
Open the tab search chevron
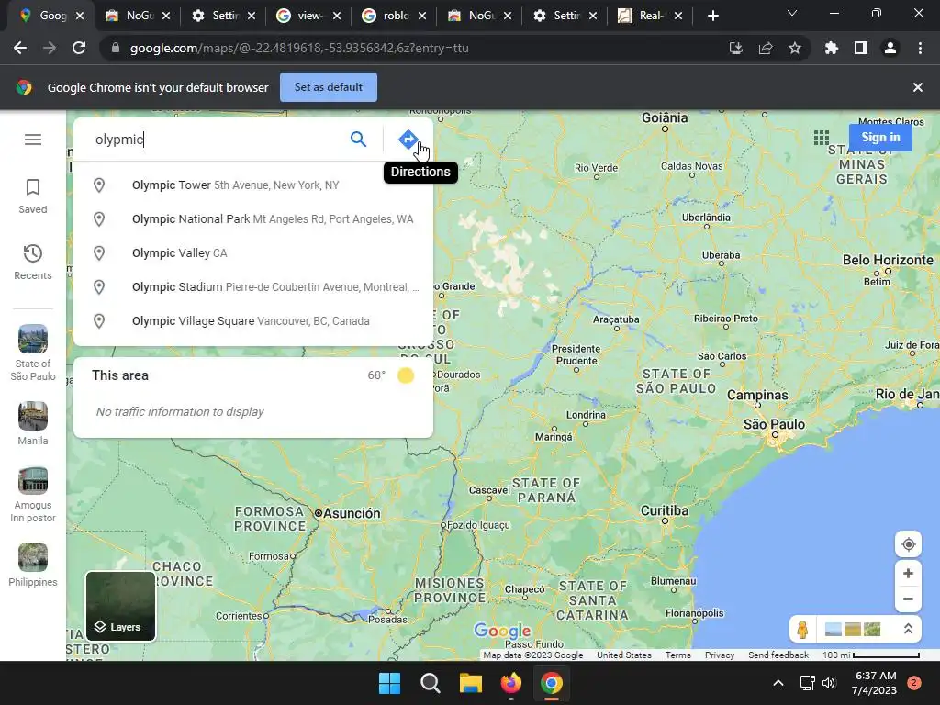coord(792,13)
